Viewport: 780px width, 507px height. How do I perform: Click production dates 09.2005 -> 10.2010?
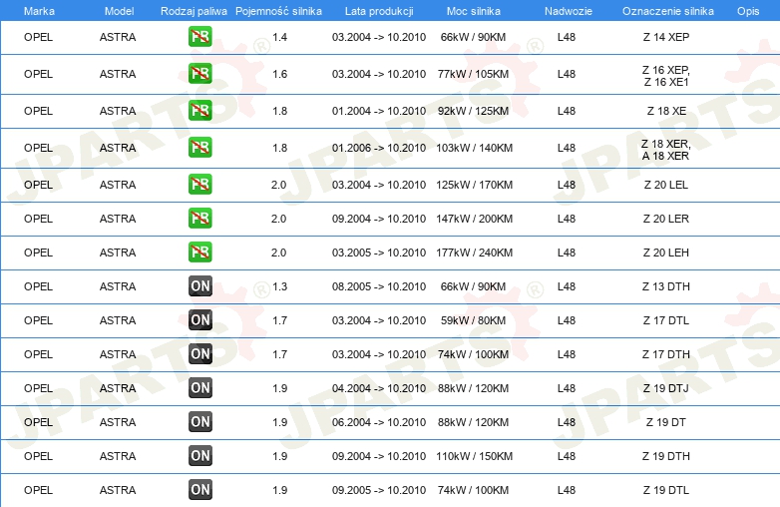[x=379, y=490]
